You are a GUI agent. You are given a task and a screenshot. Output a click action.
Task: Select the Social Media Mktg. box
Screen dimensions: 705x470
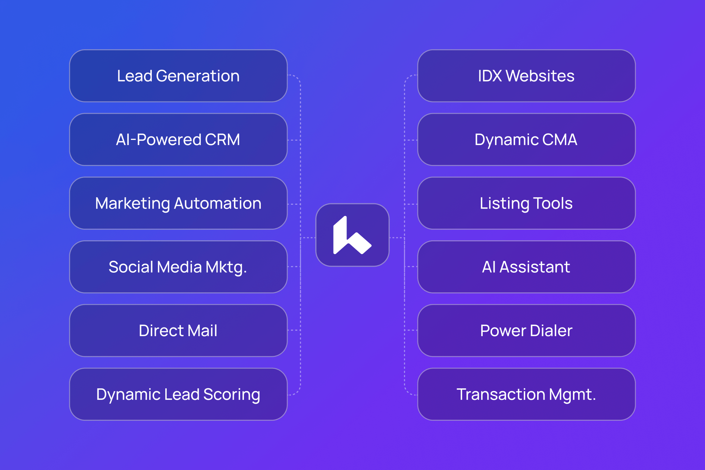click(178, 267)
